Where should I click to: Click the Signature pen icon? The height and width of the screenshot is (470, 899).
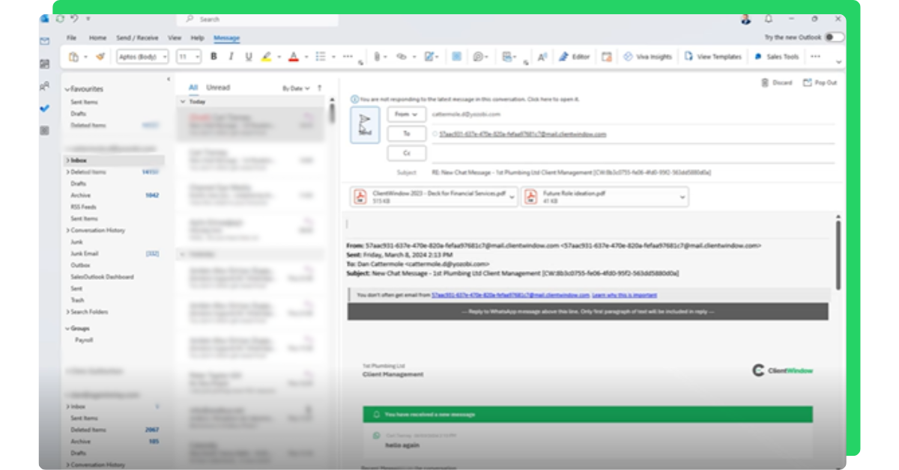(429, 57)
